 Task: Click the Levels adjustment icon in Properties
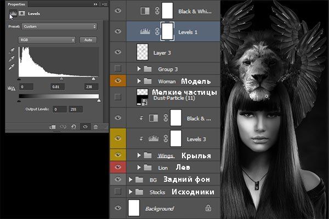pos(13,14)
